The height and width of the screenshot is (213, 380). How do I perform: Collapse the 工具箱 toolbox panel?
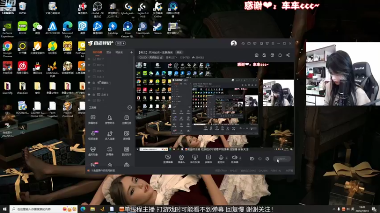point(129,107)
